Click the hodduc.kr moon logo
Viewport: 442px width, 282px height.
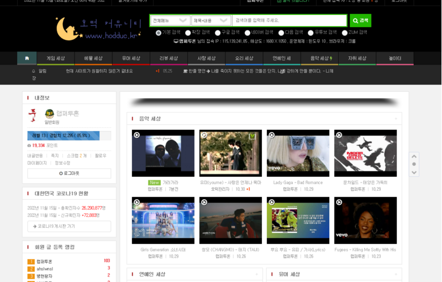(x=98, y=28)
